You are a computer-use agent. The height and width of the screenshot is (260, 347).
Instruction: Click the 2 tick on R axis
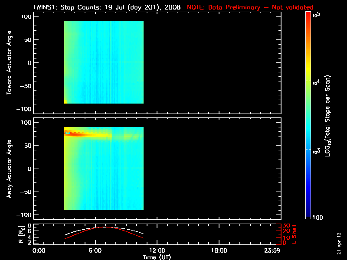coord(29,243)
